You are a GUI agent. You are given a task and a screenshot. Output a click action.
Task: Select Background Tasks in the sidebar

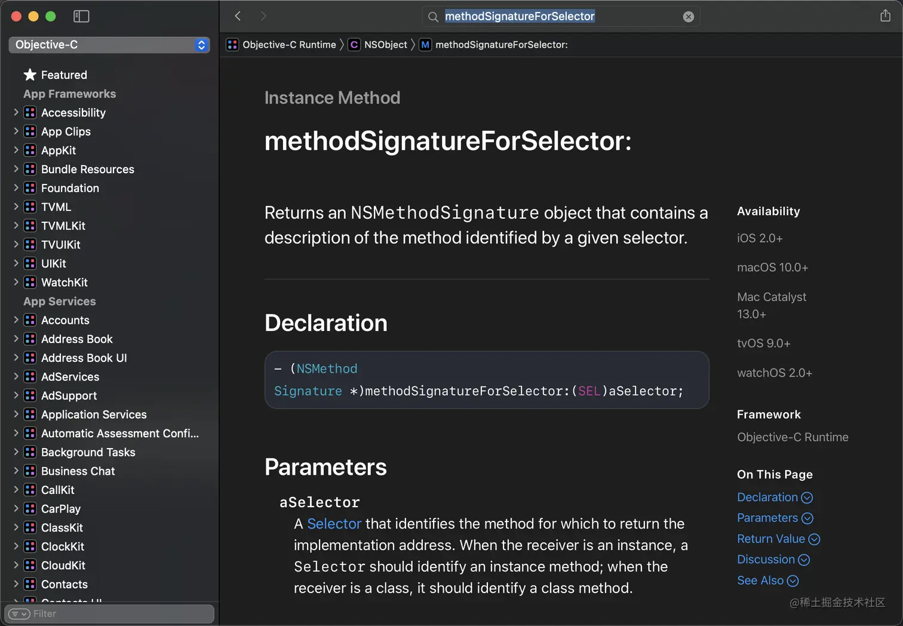pos(88,452)
